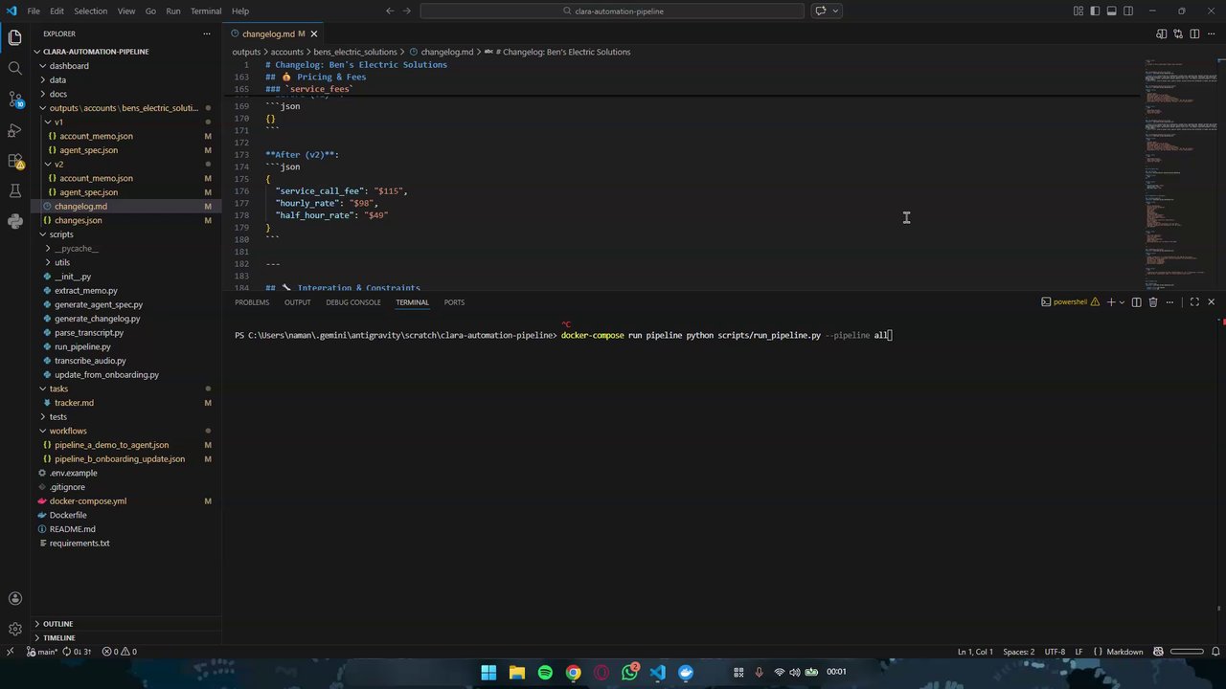Toggle the primary side bar visibility
The image size is (1226, 689).
[x=1095, y=11]
